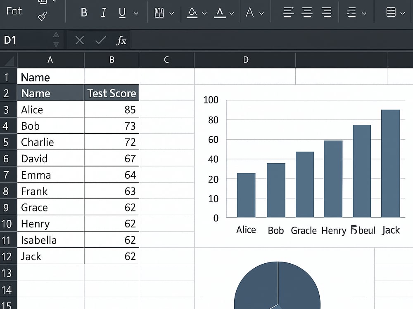413x309 pixels.
Task: Click Name Box up arrow
Action: pyautogui.click(x=56, y=35)
